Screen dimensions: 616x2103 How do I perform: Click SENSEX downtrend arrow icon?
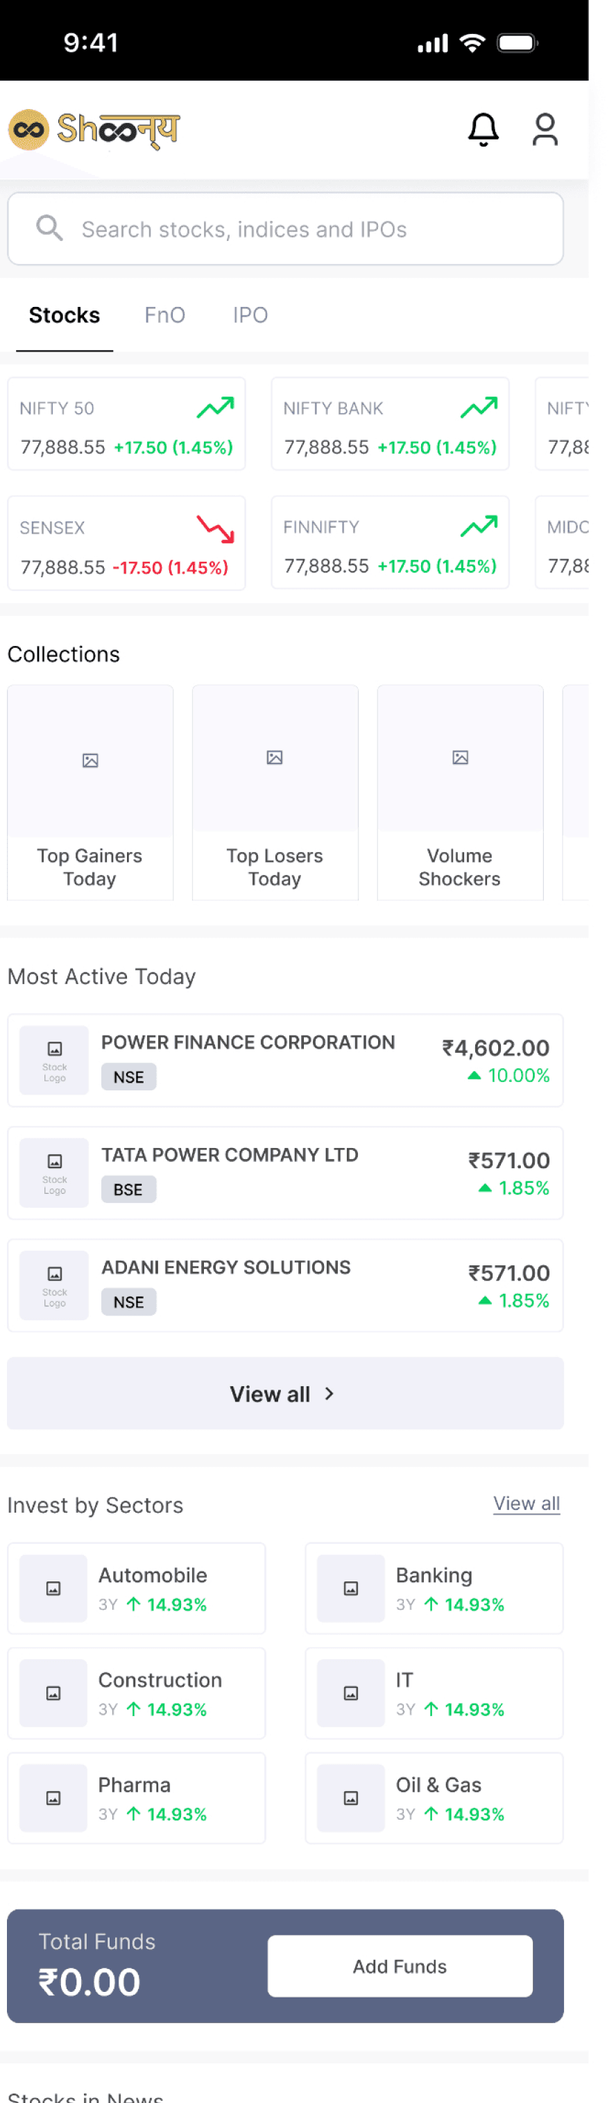216,529
